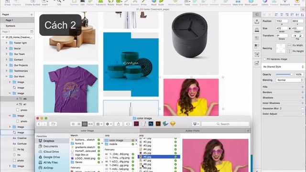Click the Position X input field
This screenshot has height=172, width=306.
(282, 21)
